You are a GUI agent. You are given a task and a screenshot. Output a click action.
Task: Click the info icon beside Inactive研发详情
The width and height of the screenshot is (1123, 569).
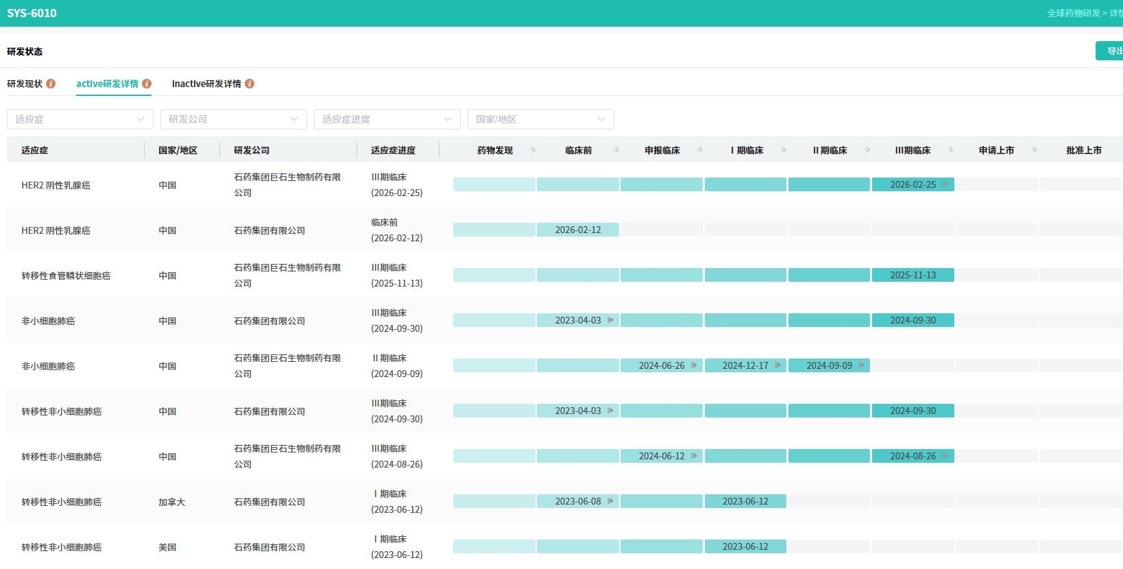tap(250, 84)
